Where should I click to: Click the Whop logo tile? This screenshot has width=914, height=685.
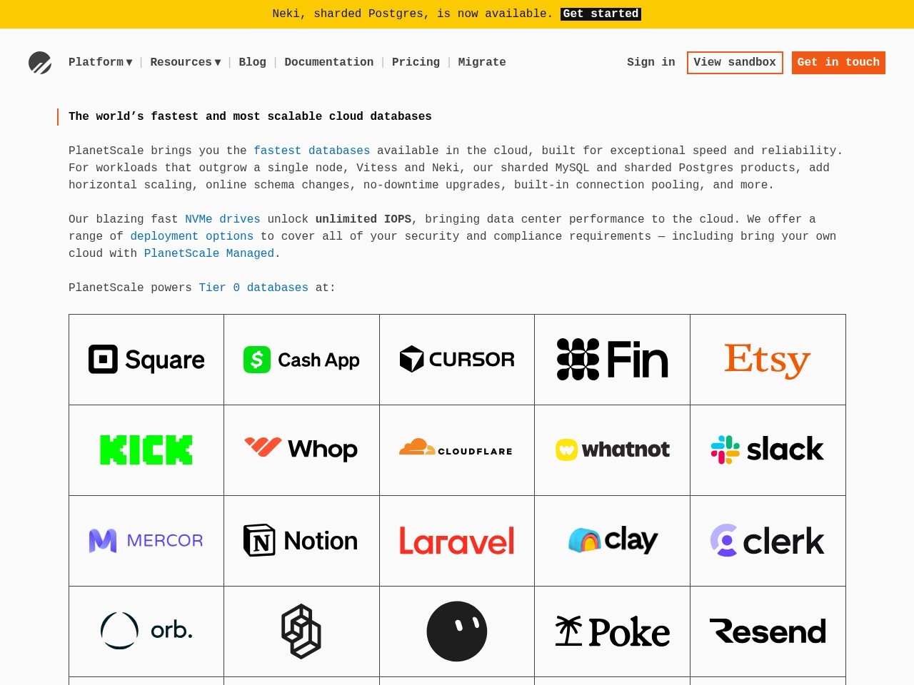(x=301, y=450)
